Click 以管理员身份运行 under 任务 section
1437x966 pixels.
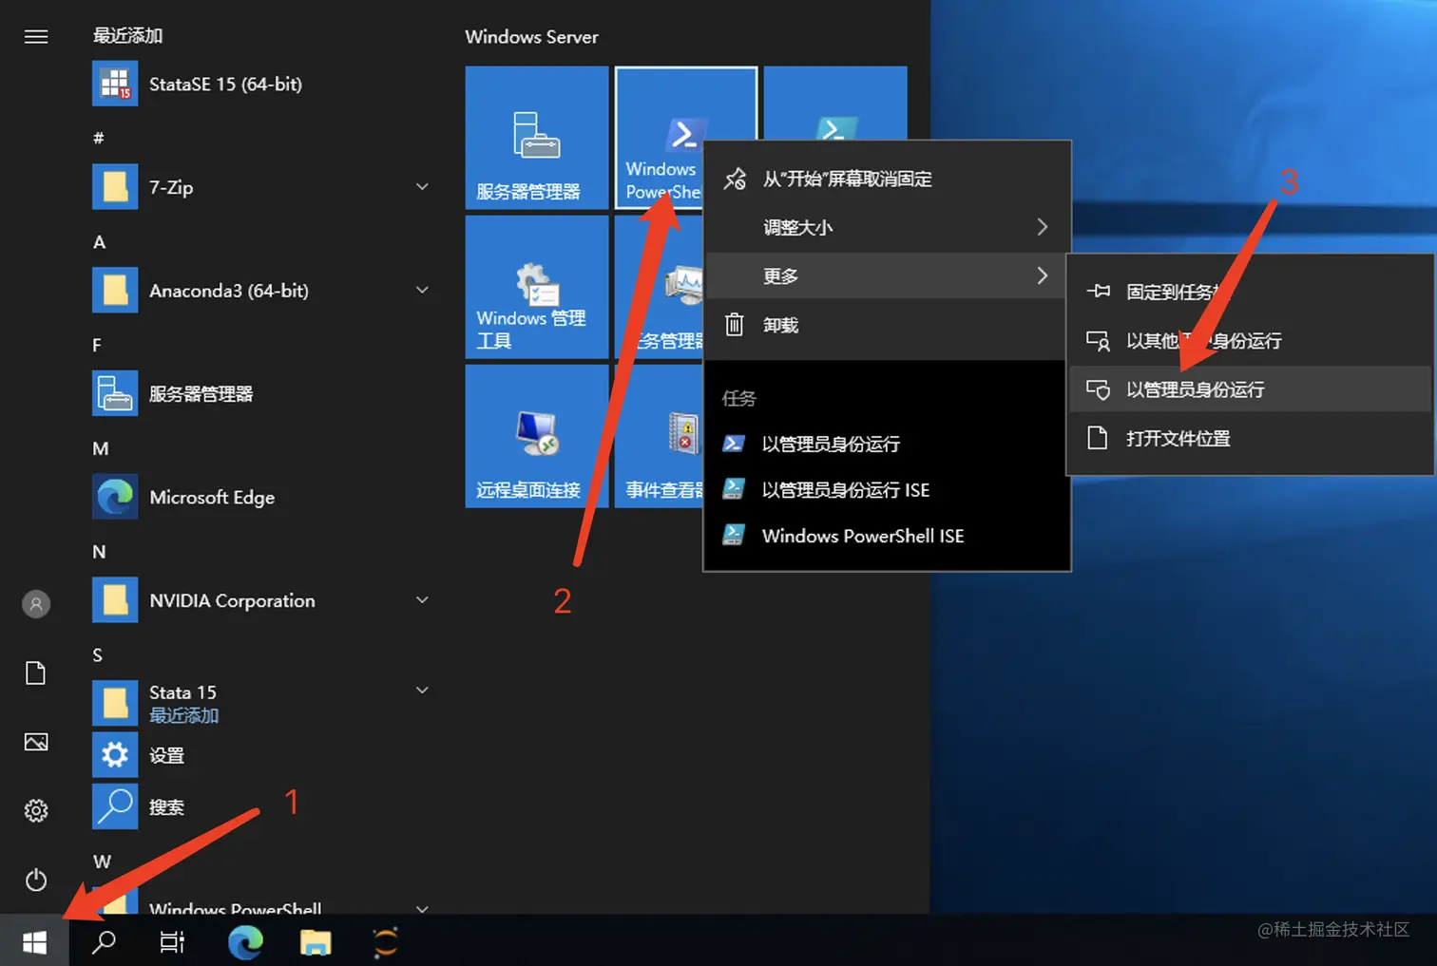pyautogui.click(x=887, y=444)
